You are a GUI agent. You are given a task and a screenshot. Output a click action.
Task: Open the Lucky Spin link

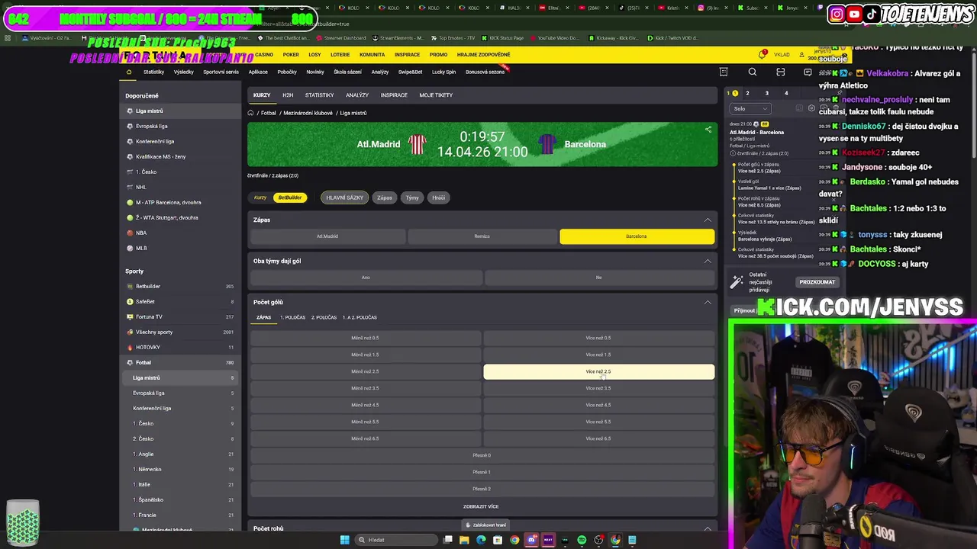pyautogui.click(x=443, y=72)
